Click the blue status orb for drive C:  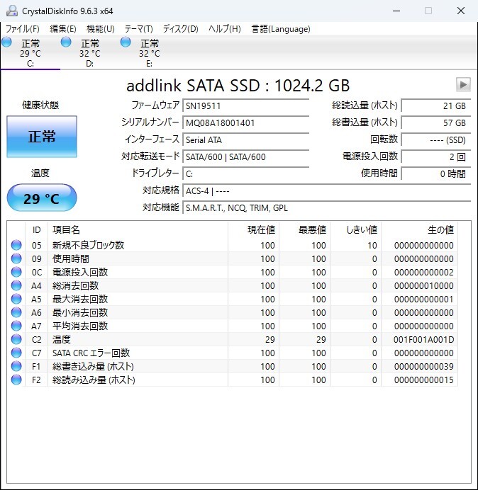[x=6, y=42]
